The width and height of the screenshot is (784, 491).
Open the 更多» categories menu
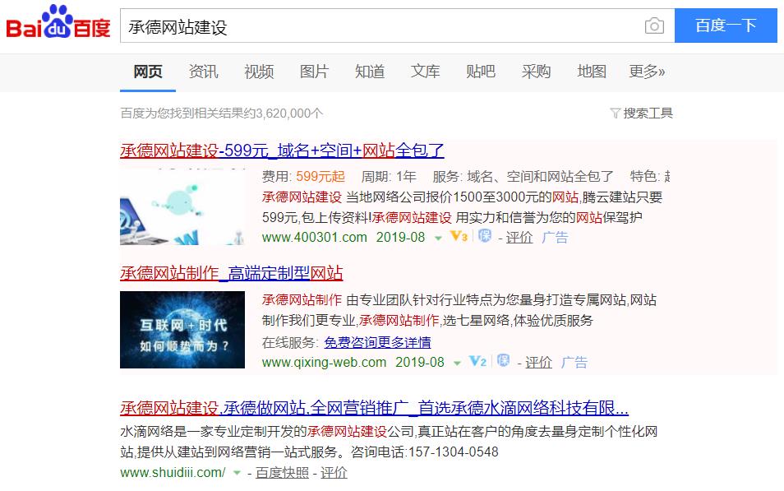647,72
